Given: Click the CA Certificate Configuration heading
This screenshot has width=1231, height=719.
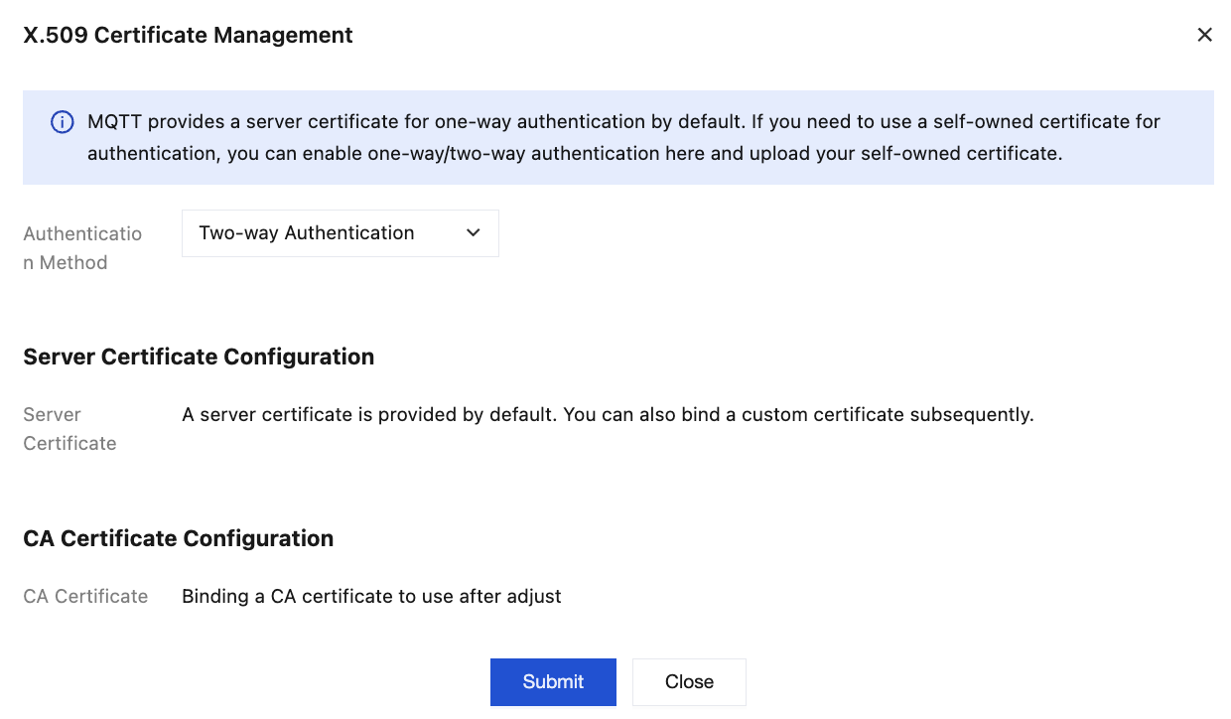Looking at the screenshot, I should (178, 539).
